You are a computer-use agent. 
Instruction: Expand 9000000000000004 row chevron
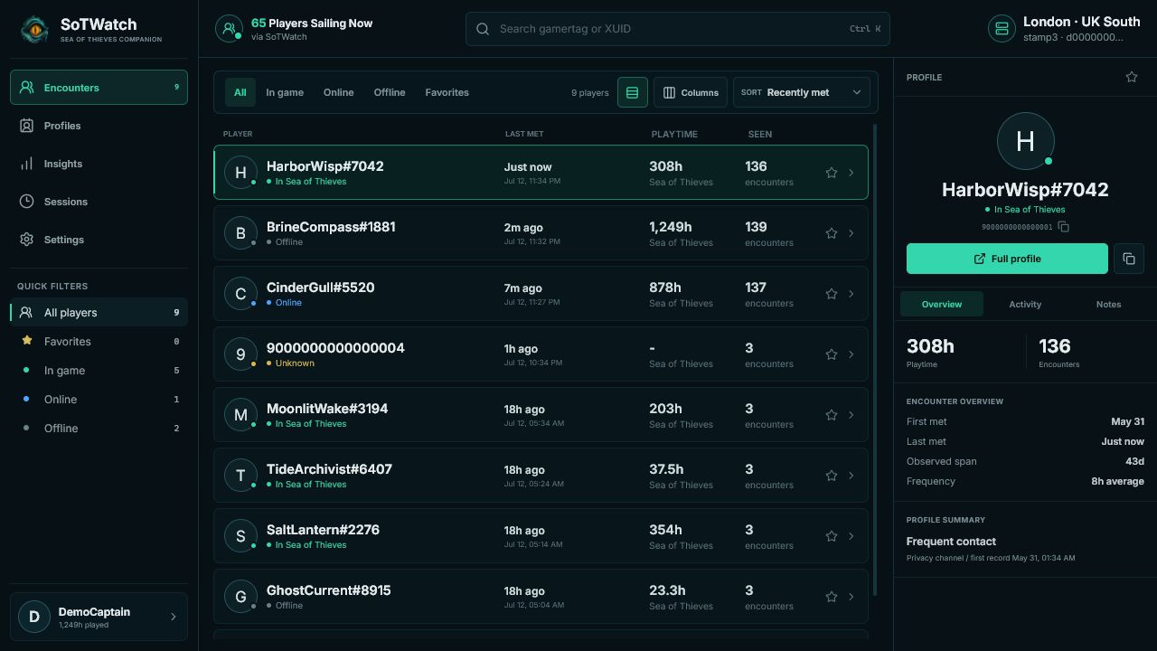(851, 354)
